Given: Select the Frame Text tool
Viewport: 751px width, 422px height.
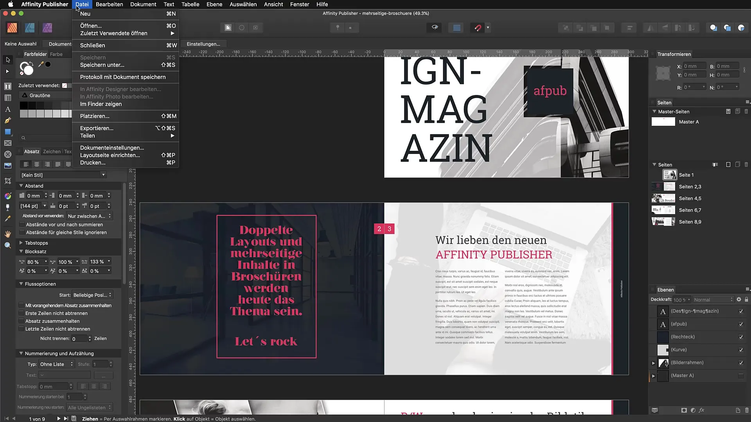Looking at the screenshot, I should [x=8, y=86].
